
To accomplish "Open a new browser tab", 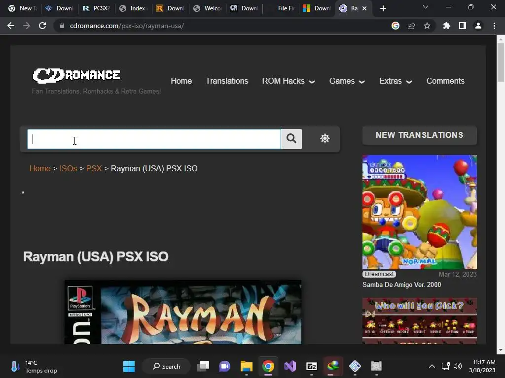I will click(383, 8).
